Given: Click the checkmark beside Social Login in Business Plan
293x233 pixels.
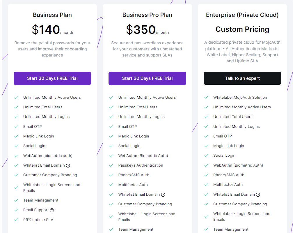Looking at the screenshot, I should click(x=16, y=146).
